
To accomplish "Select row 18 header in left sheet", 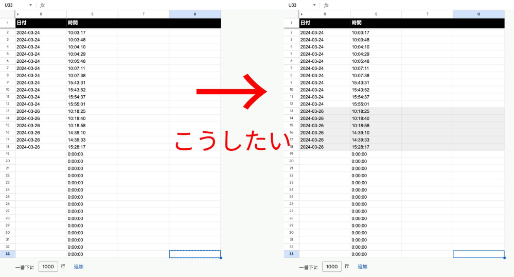I will coord(7,147).
